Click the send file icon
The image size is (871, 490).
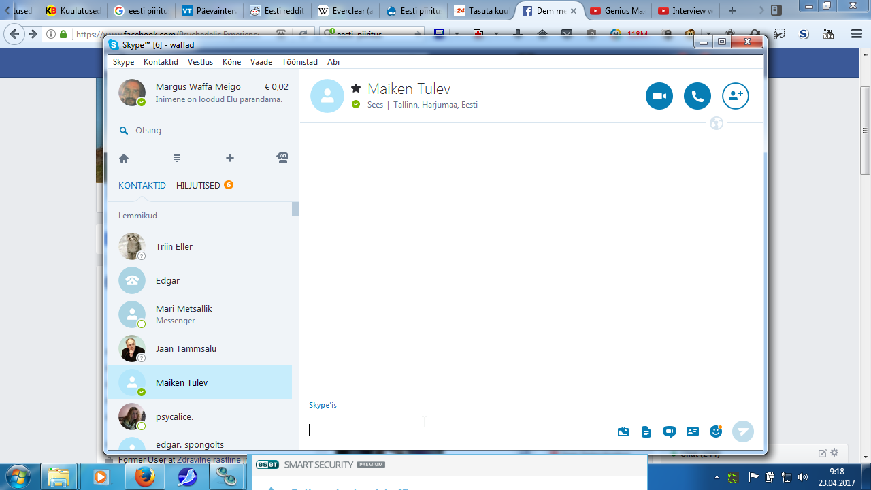coord(646,431)
